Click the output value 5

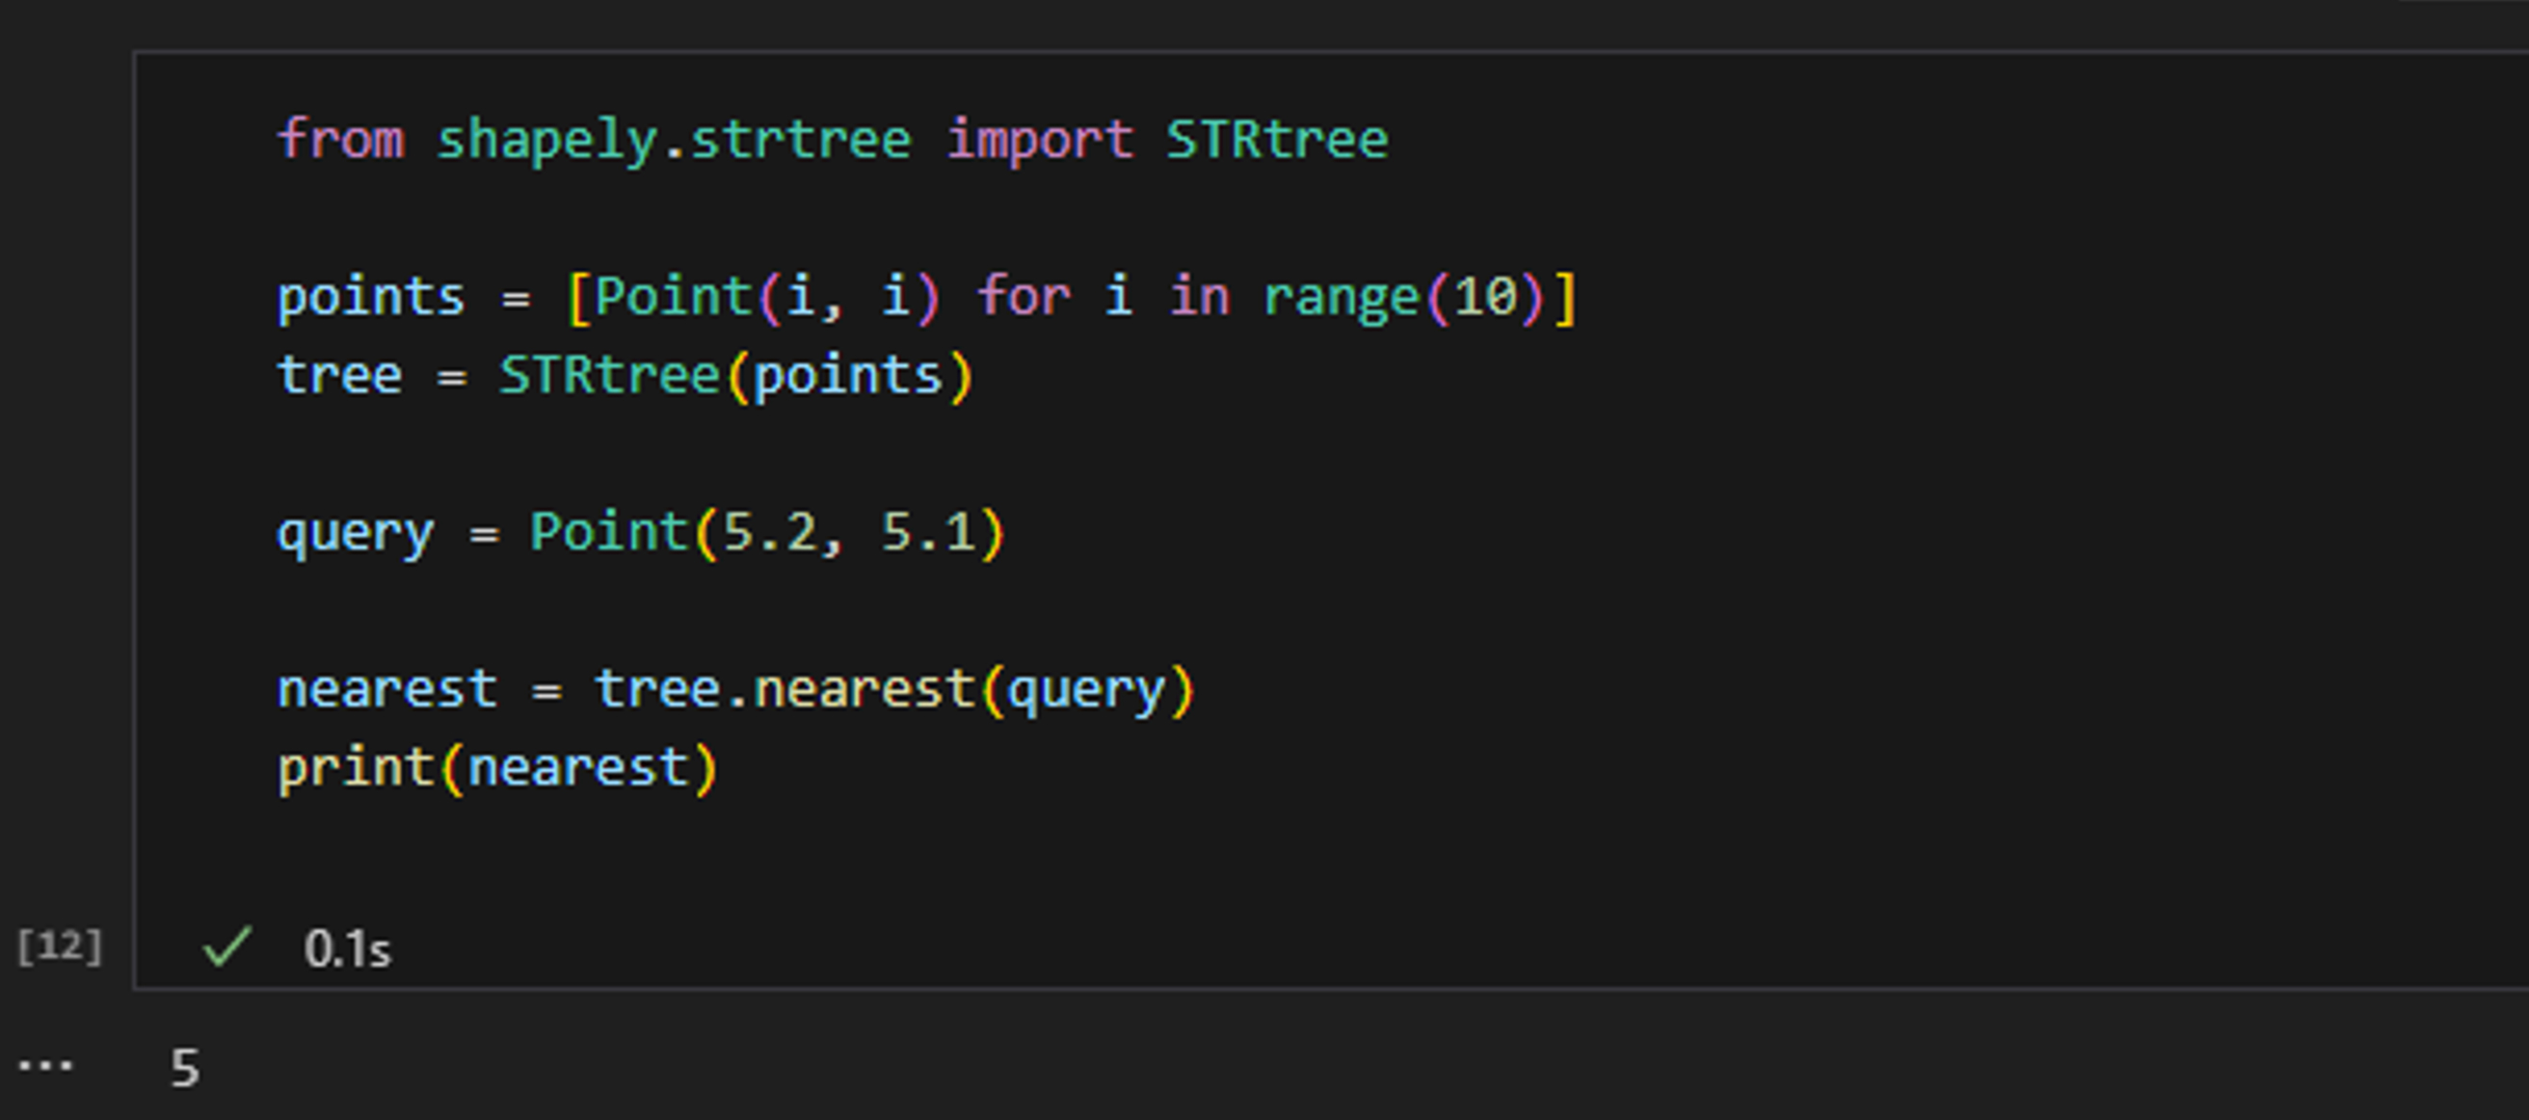pos(185,1068)
